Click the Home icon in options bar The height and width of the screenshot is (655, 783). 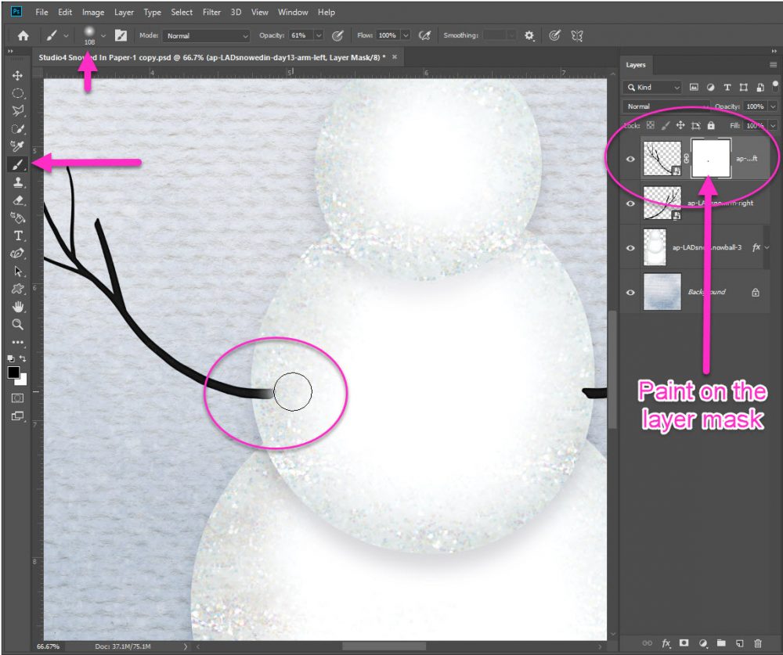(23, 35)
